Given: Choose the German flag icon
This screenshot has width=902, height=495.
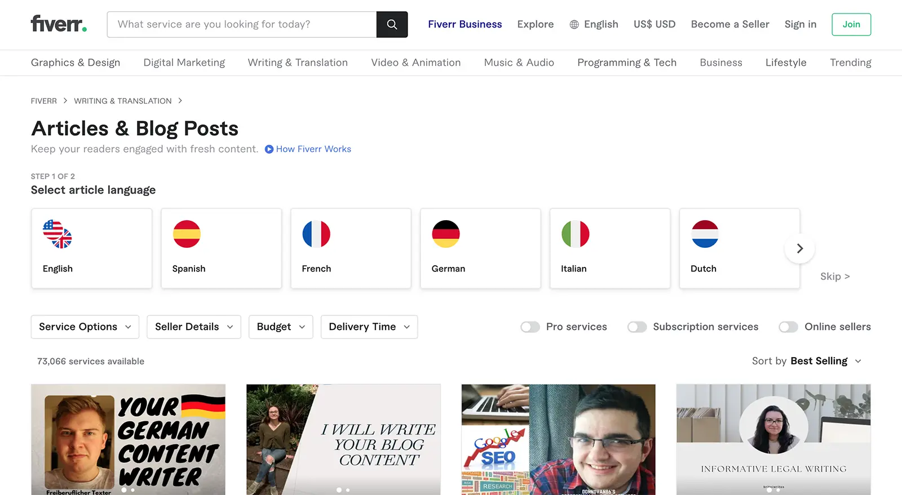Looking at the screenshot, I should (x=446, y=234).
